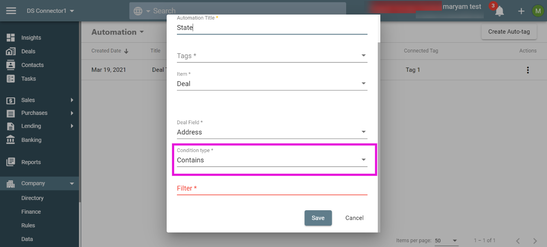This screenshot has width=547, height=247.
Task: Open the Deal Field dropdown
Action: point(272,129)
